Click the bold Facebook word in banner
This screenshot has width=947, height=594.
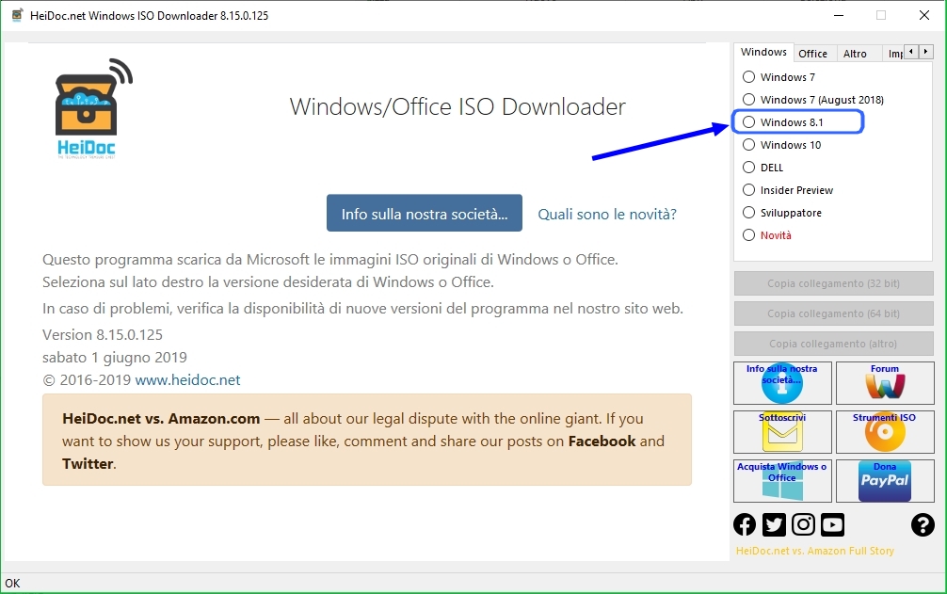(x=602, y=441)
